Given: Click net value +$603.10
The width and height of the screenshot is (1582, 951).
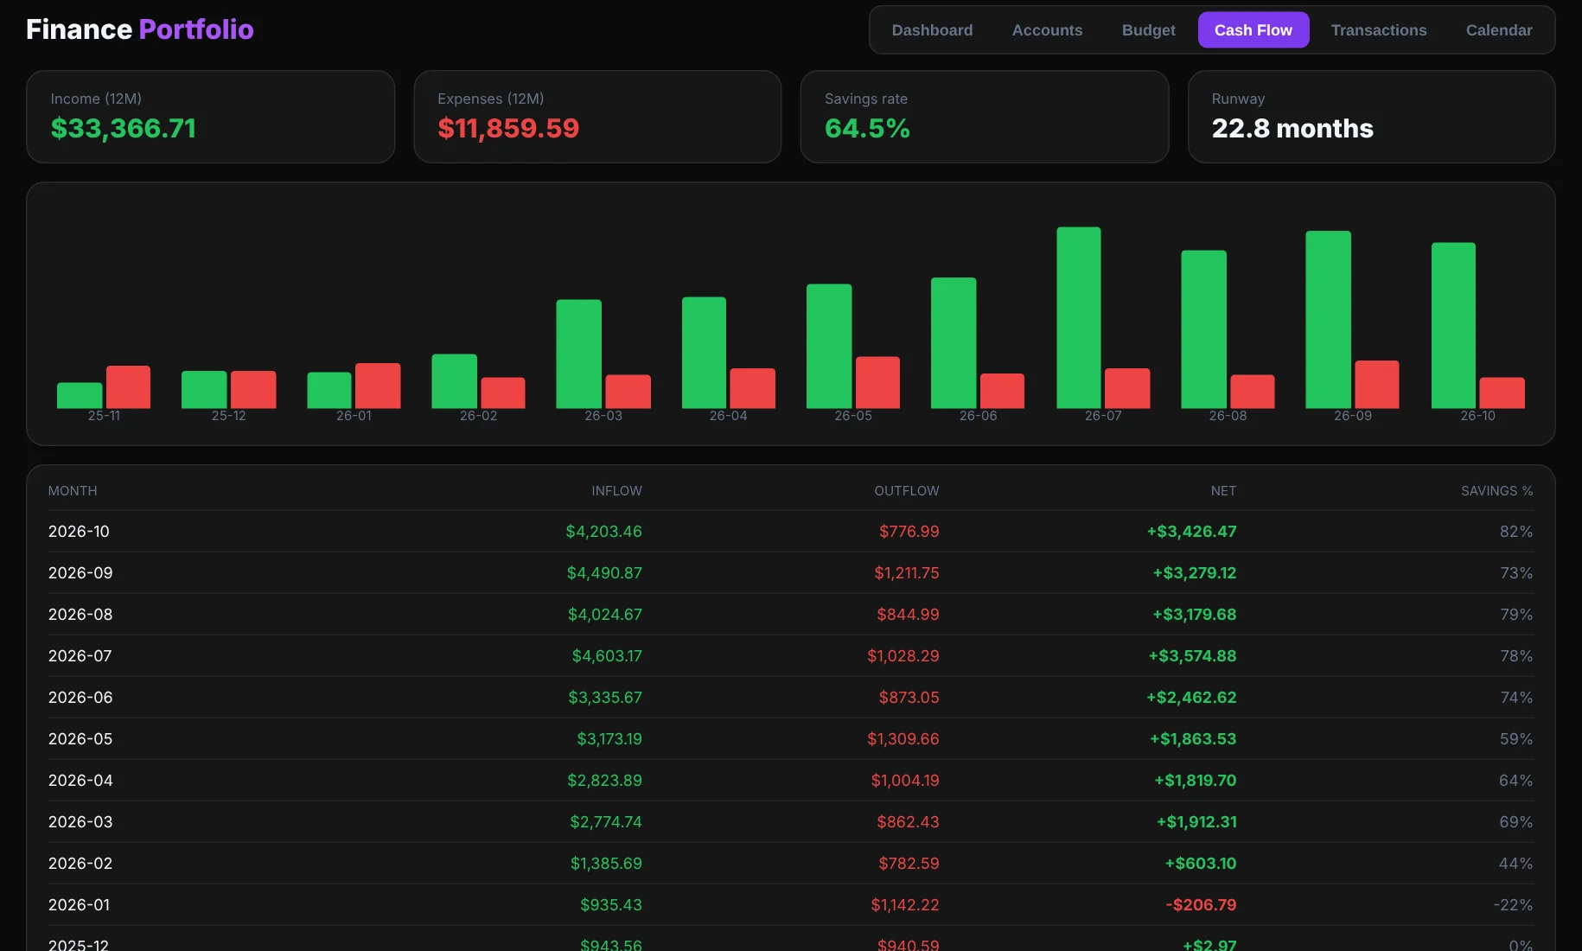Looking at the screenshot, I should pos(1201,863).
